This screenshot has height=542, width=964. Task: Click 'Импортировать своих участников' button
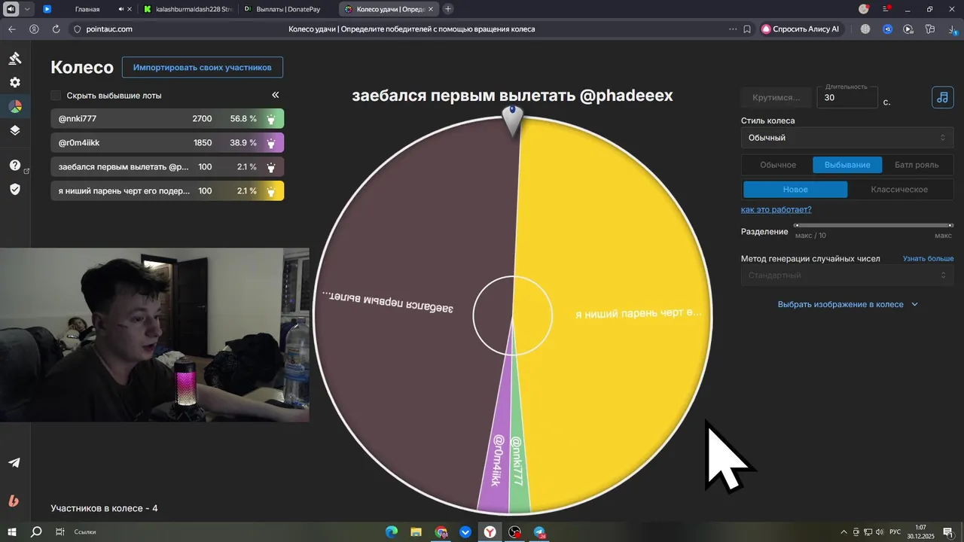(203, 67)
